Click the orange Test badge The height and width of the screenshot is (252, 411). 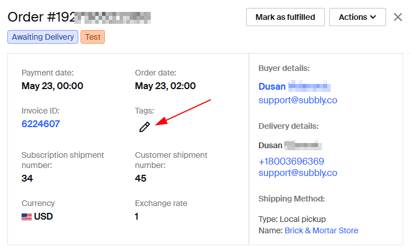coord(92,37)
